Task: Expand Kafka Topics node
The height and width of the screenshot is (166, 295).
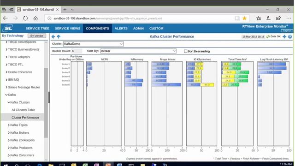Action: 9,125
